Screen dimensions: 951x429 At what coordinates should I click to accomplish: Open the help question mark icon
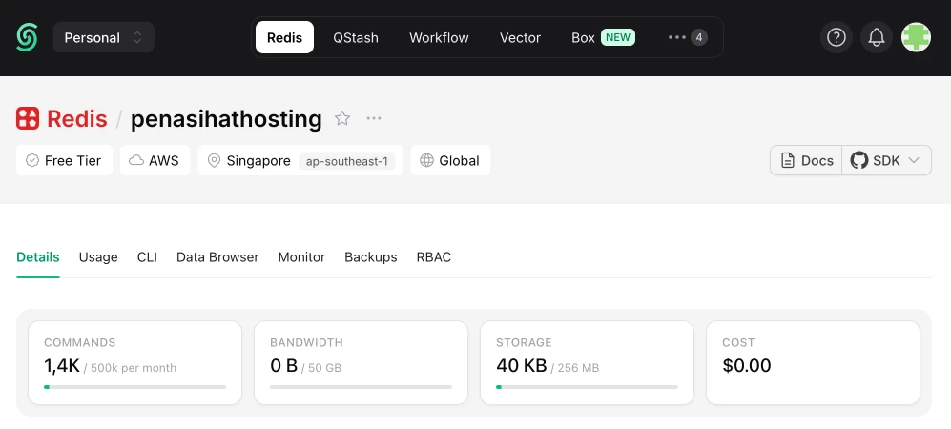(x=837, y=37)
